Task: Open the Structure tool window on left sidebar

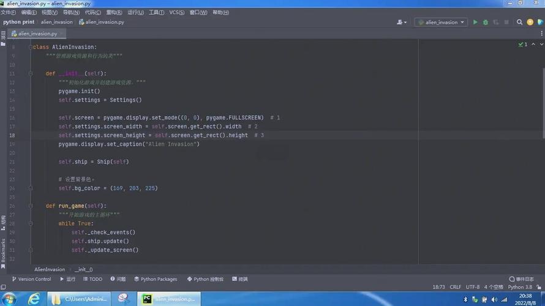Action: [3, 223]
